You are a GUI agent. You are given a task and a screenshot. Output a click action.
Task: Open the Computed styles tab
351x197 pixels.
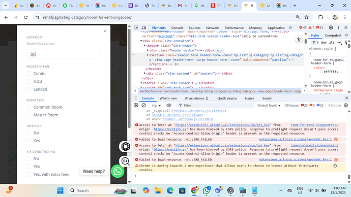tap(333, 36)
